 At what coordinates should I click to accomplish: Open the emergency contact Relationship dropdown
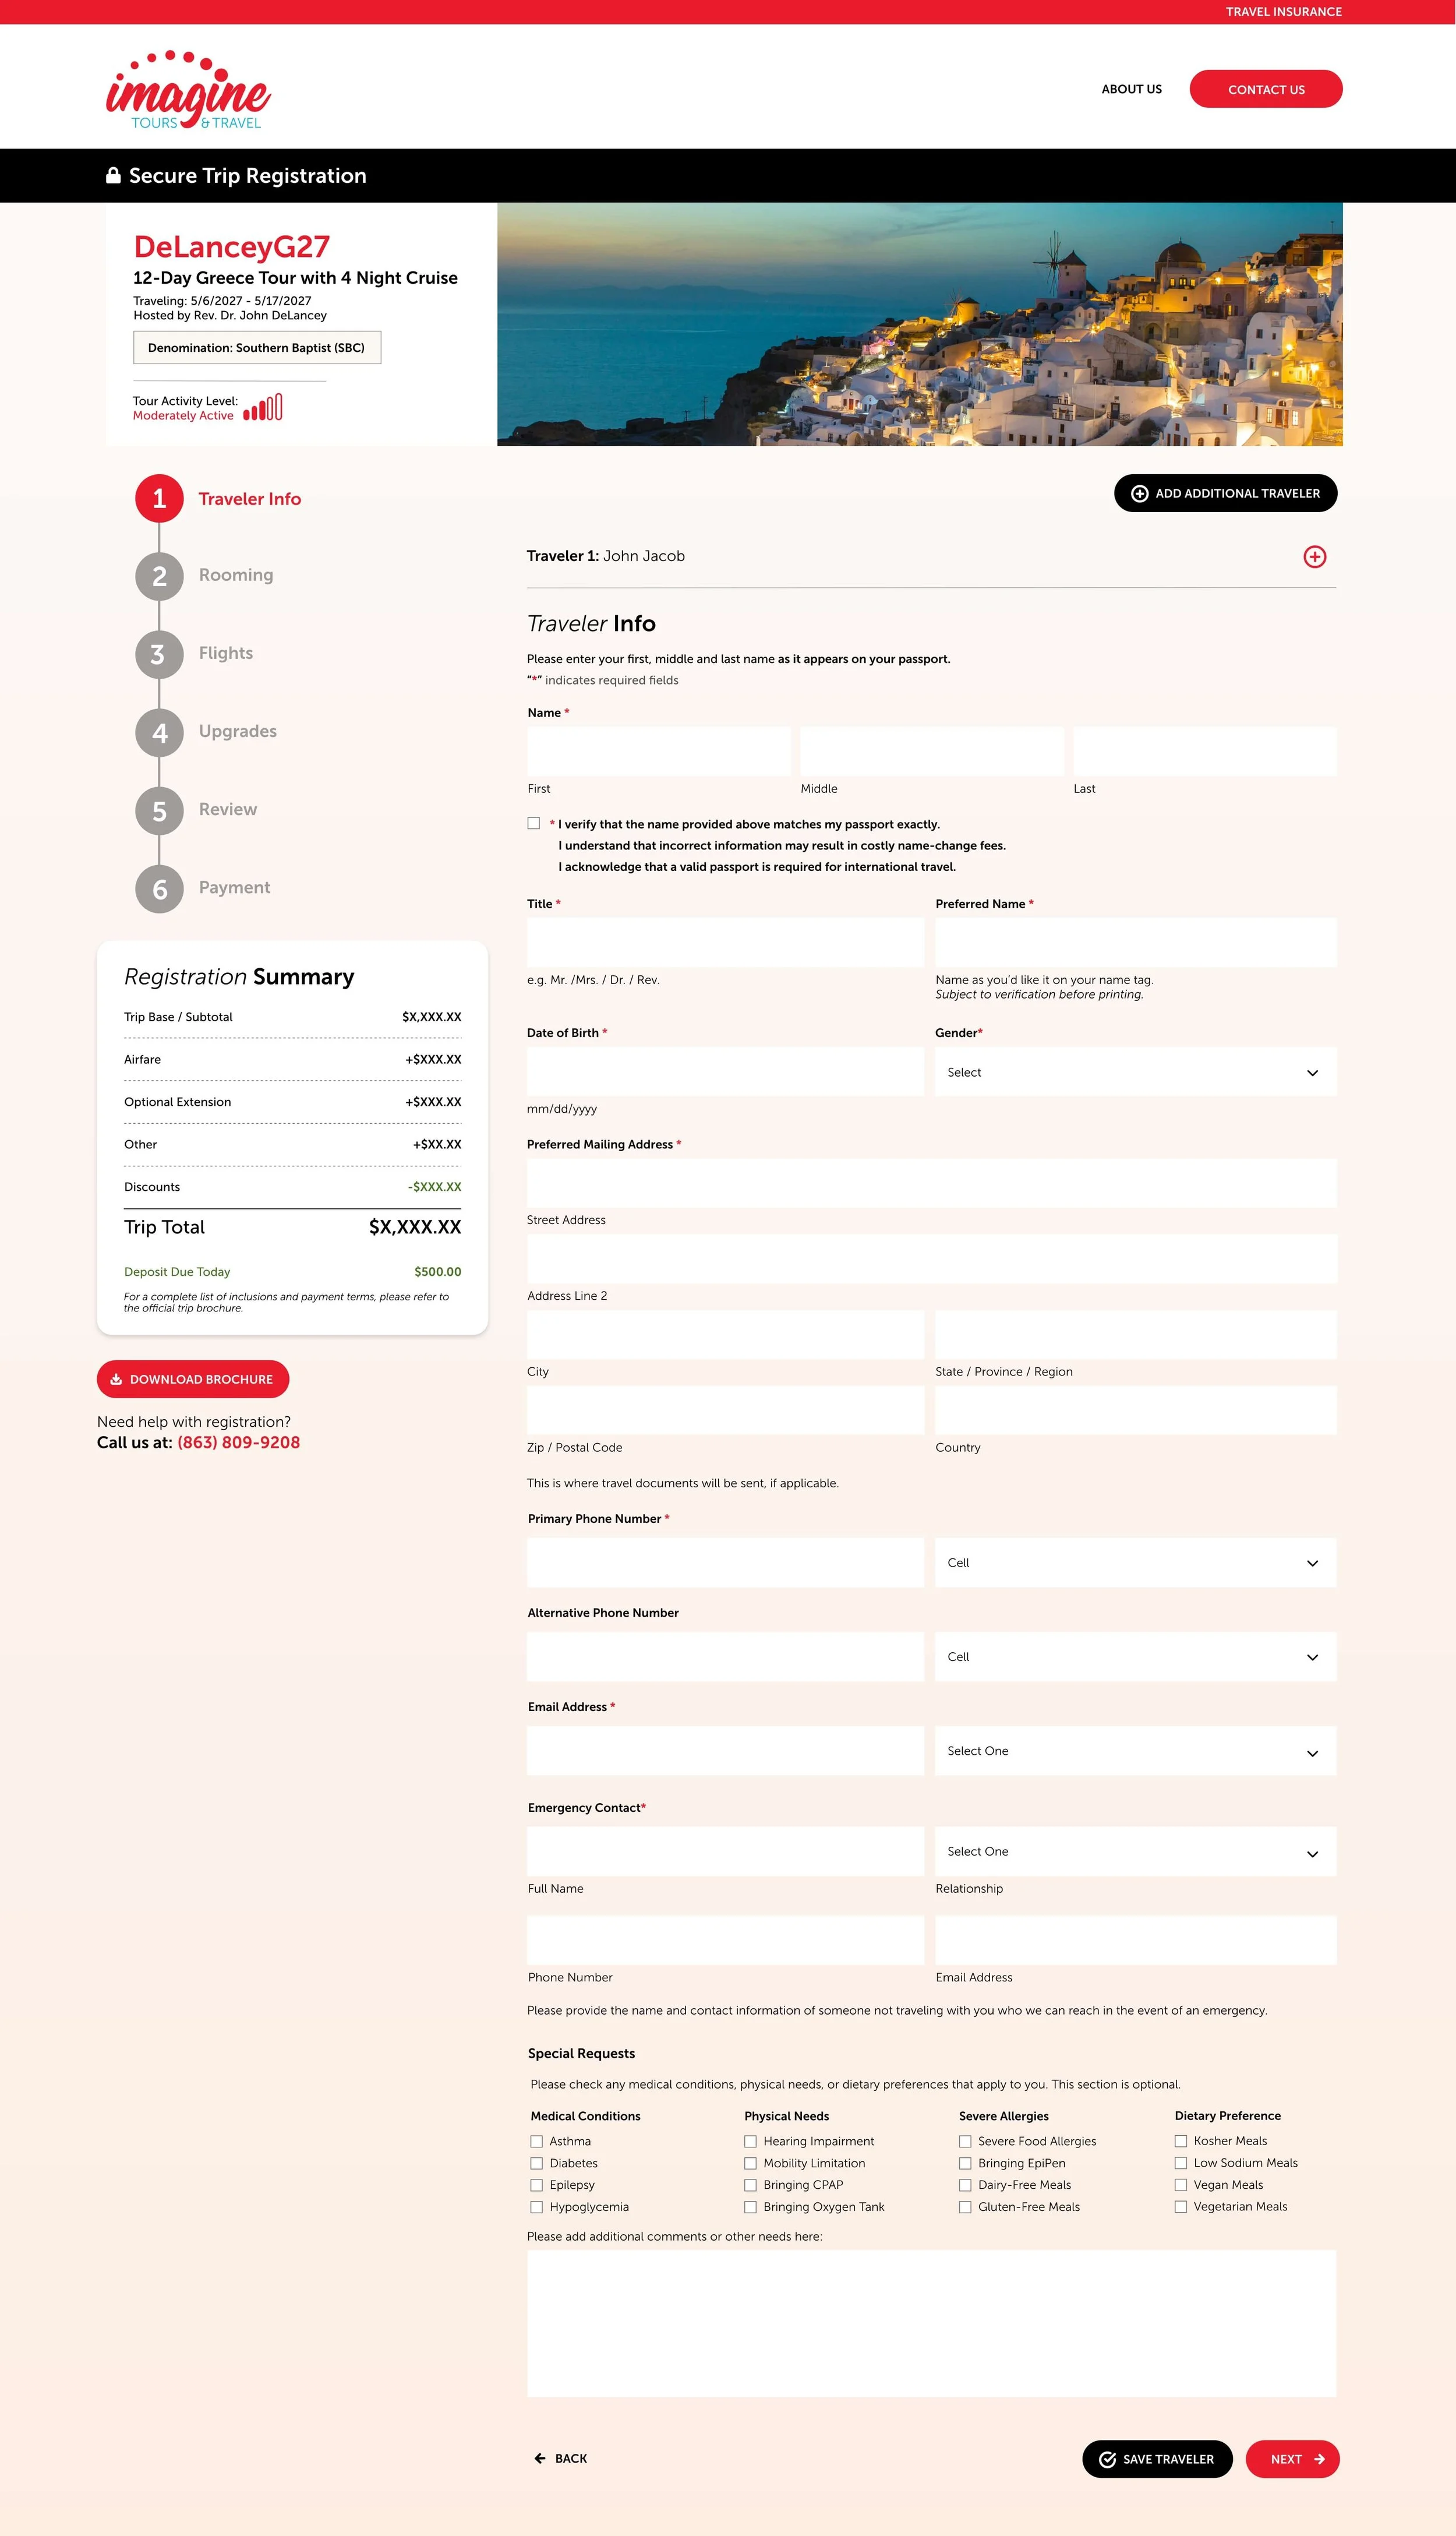[x=1135, y=1852]
